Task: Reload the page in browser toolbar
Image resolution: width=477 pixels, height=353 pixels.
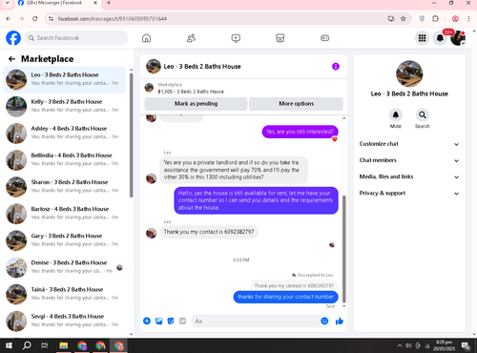Action: point(35,19)
